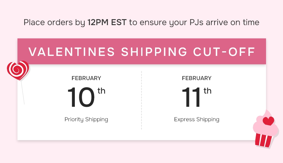
Task: Click the word SHIPPING in pink banner
Action: 154,52
